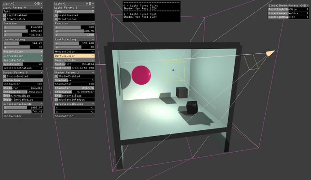Click the PointLightMapSize slider
311x180 pixels.
coord(289,9)
